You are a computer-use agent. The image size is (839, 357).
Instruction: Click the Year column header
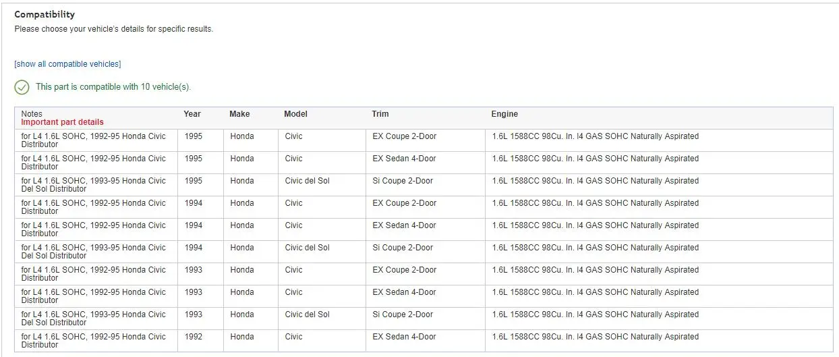point(192,114)
